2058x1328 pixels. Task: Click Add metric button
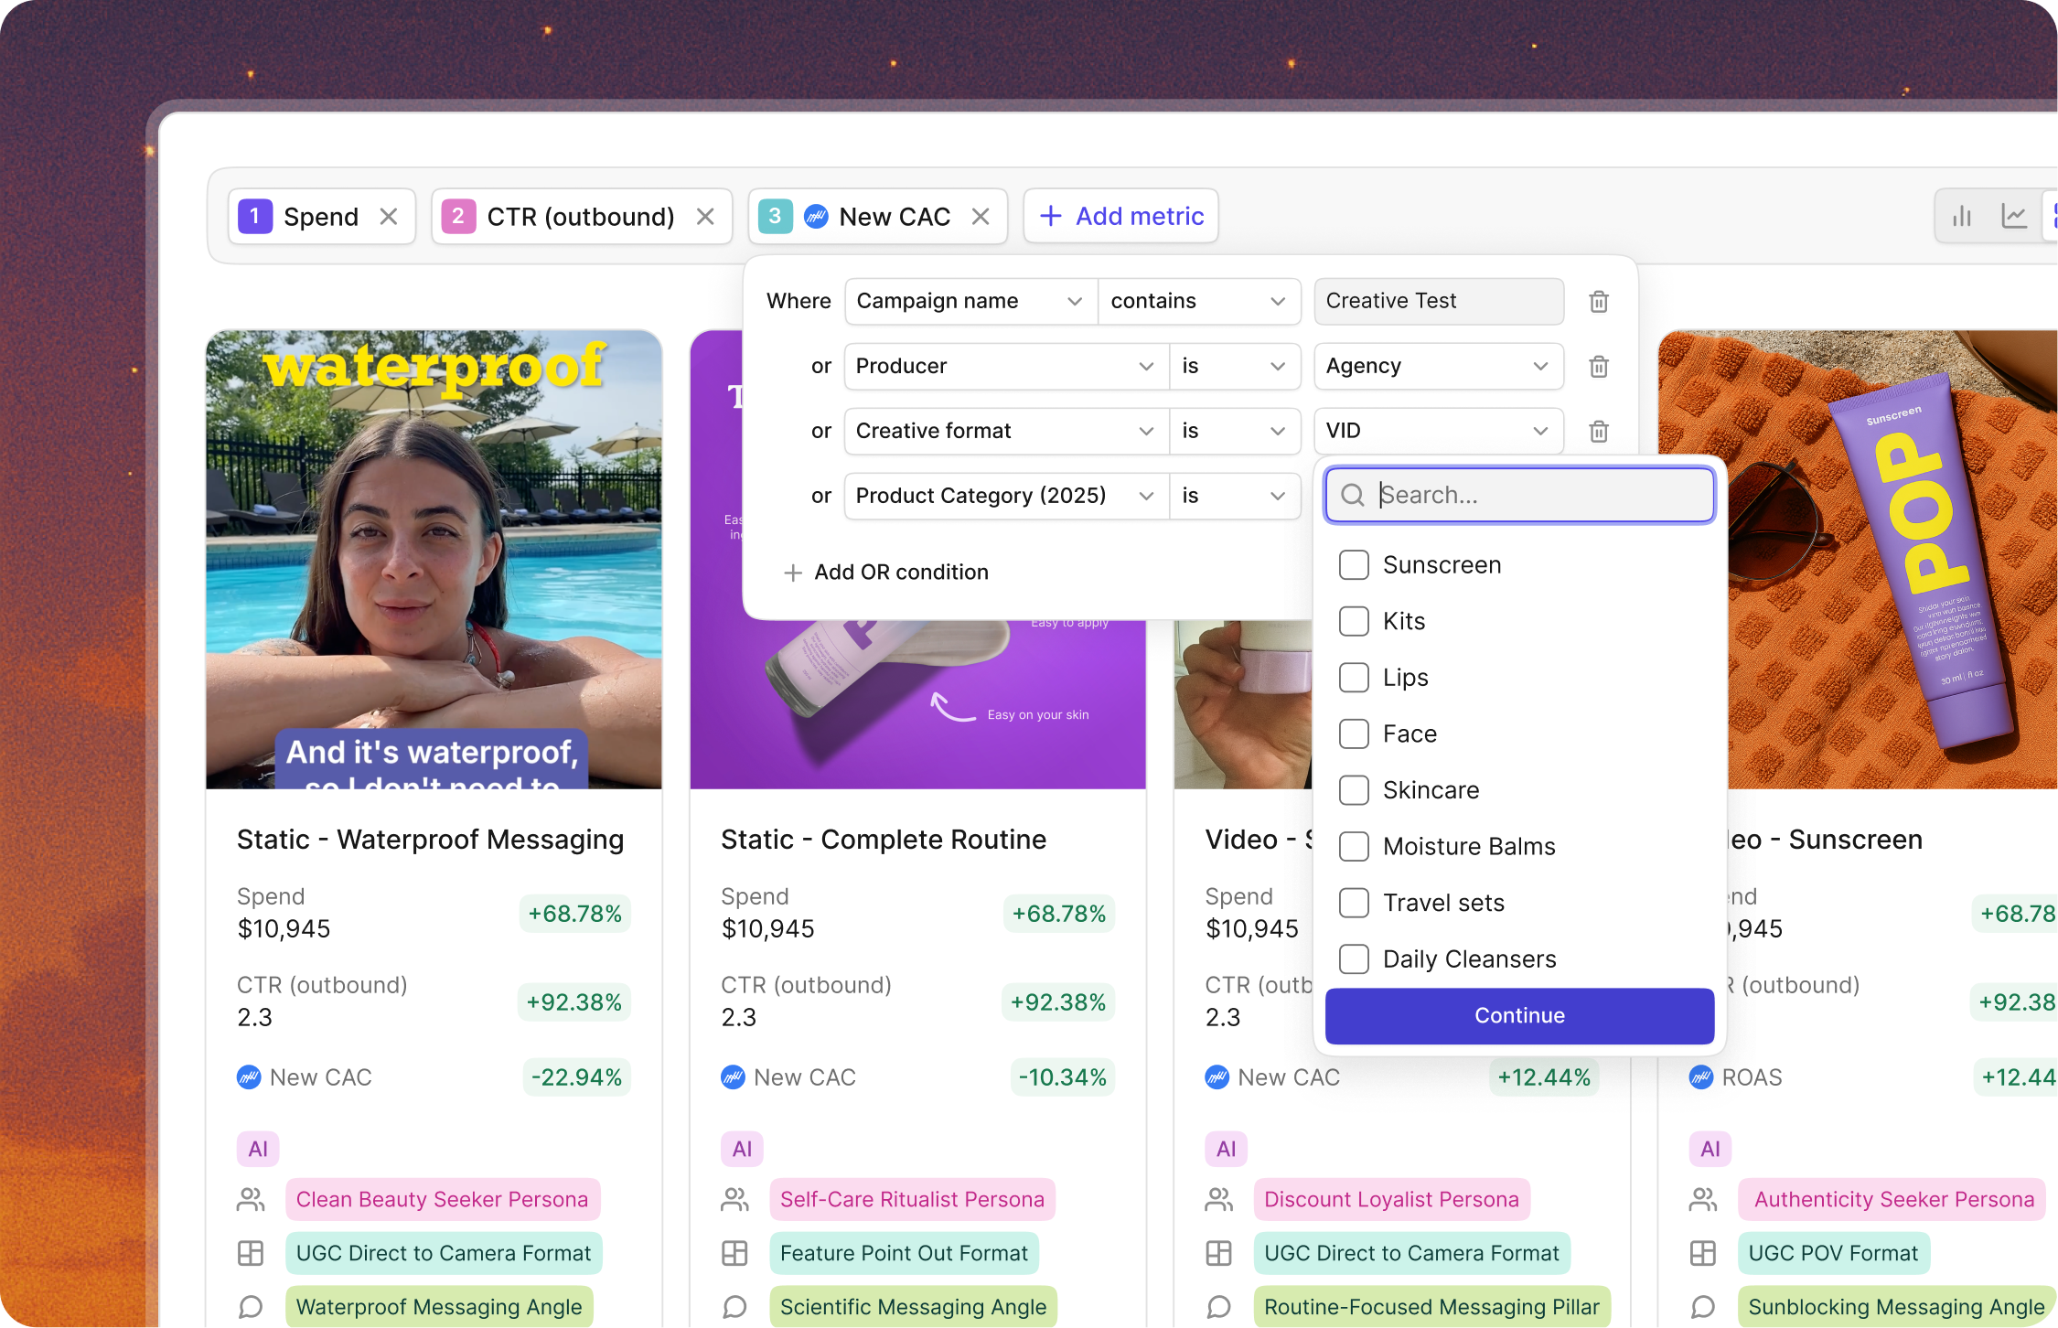coord(1120,217)
